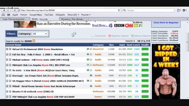Click the browser forward arrow button

click(8, 10)
